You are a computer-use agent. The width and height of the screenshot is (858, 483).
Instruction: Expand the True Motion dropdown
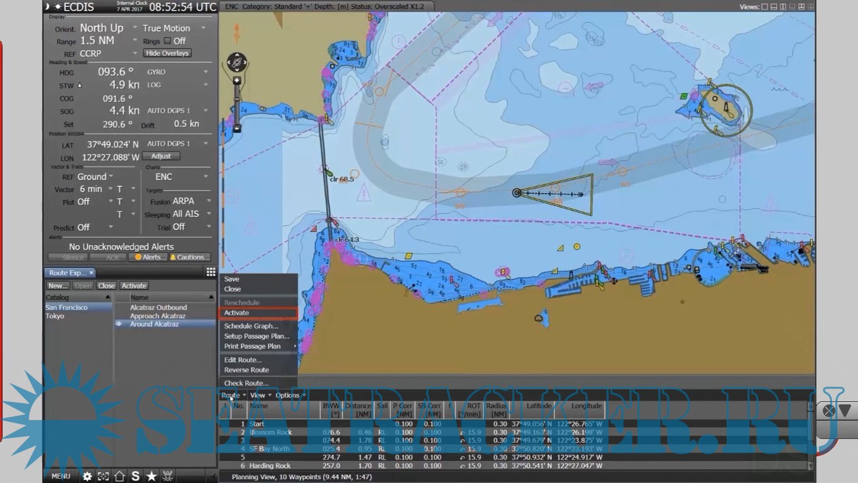point(203,28)
